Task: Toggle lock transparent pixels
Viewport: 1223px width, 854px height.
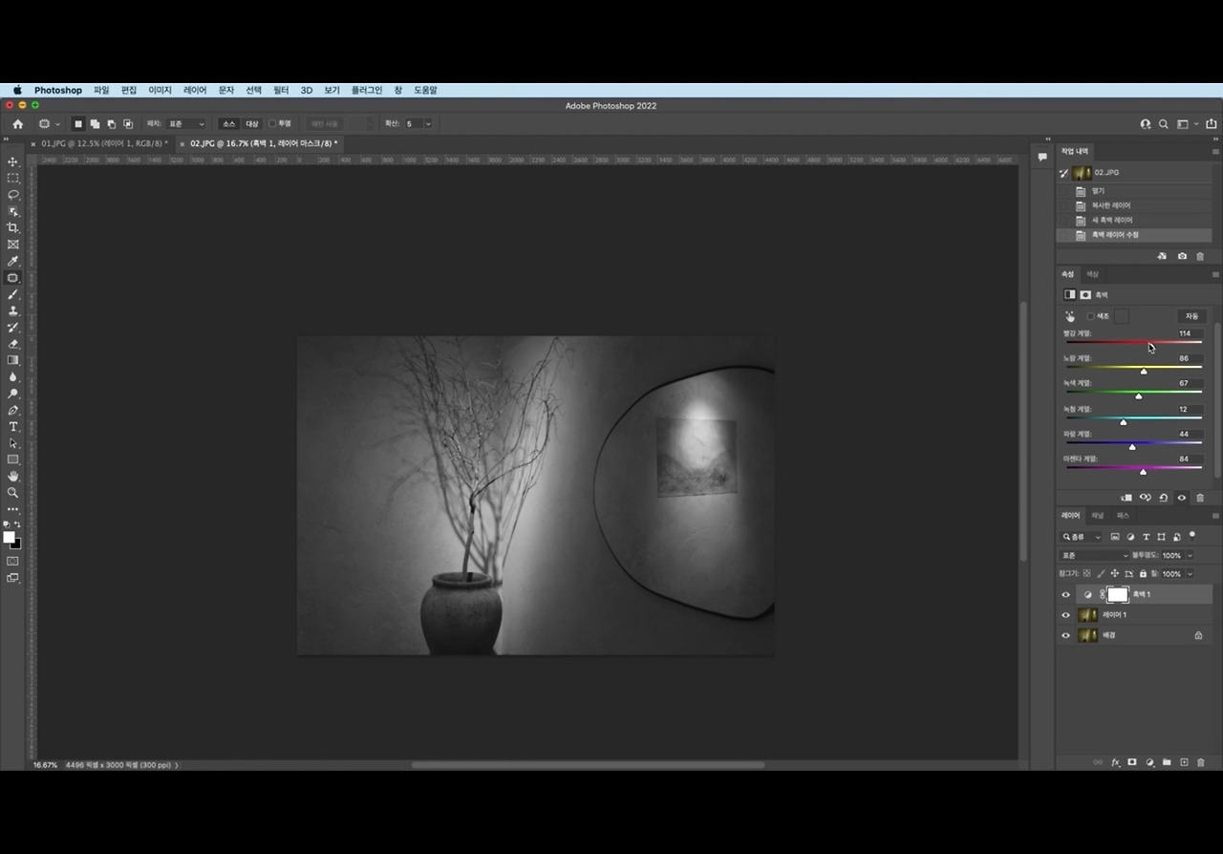Action: click(x=1087, y=574)
